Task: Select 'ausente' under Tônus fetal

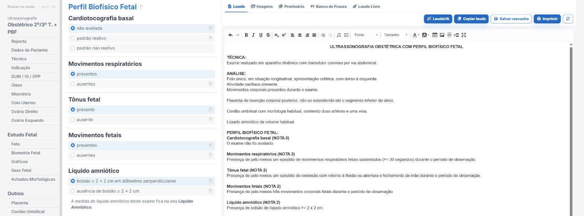Action: [142, 120]
